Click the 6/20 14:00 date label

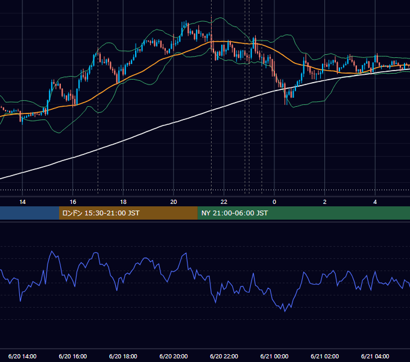pyautogui.click(x=22, y=356)
